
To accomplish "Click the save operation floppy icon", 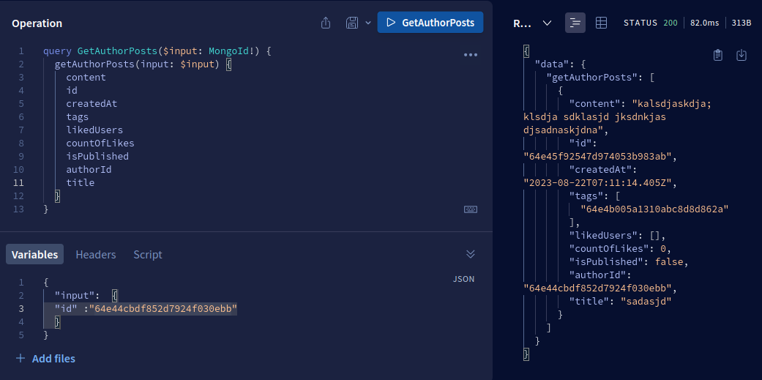I will click(x=352, y=23).
